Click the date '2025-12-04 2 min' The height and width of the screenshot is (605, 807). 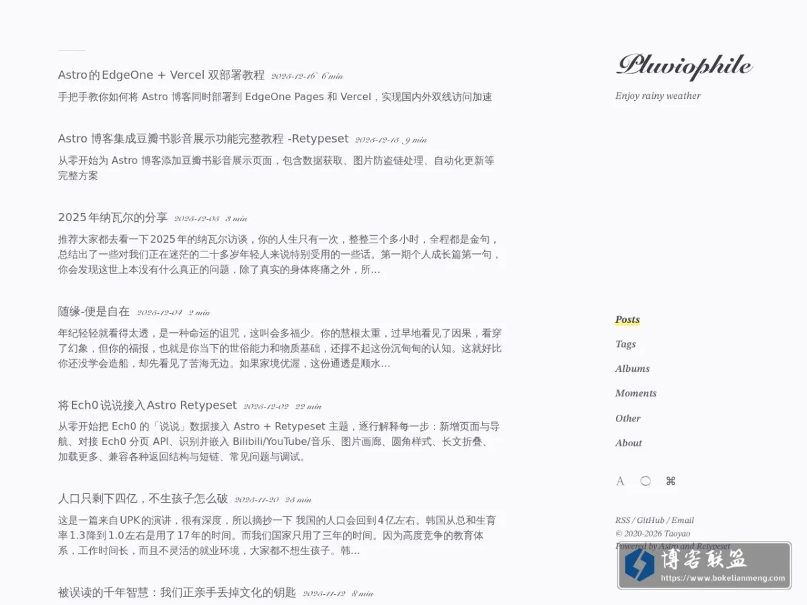point(174,313)
